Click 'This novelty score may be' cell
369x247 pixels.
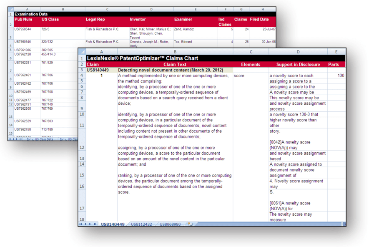click(x=298, y=98)
